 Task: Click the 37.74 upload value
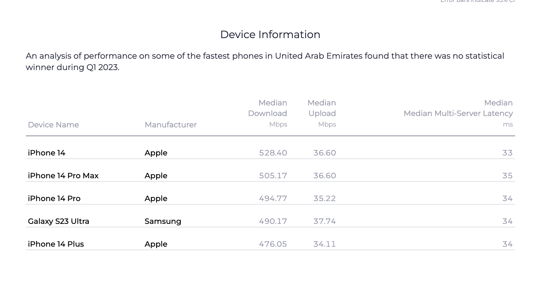click(x=324, y=221)
